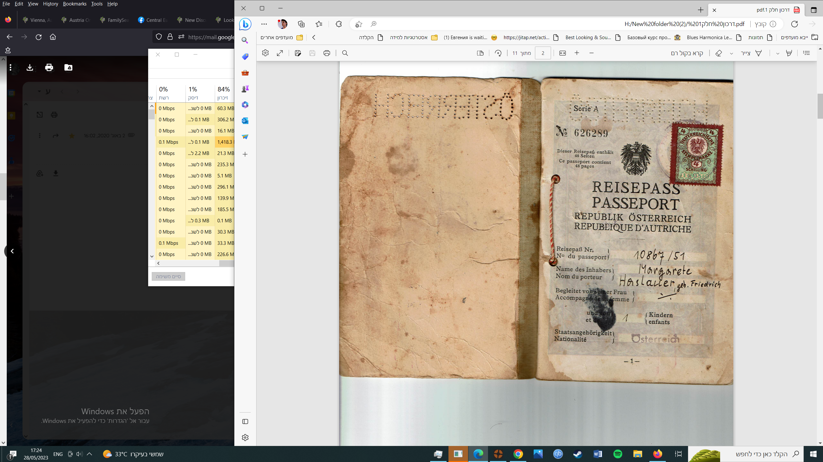
Task: Select the PDF eraser tool
Action: pyautogui.click(x=719, y=53)
